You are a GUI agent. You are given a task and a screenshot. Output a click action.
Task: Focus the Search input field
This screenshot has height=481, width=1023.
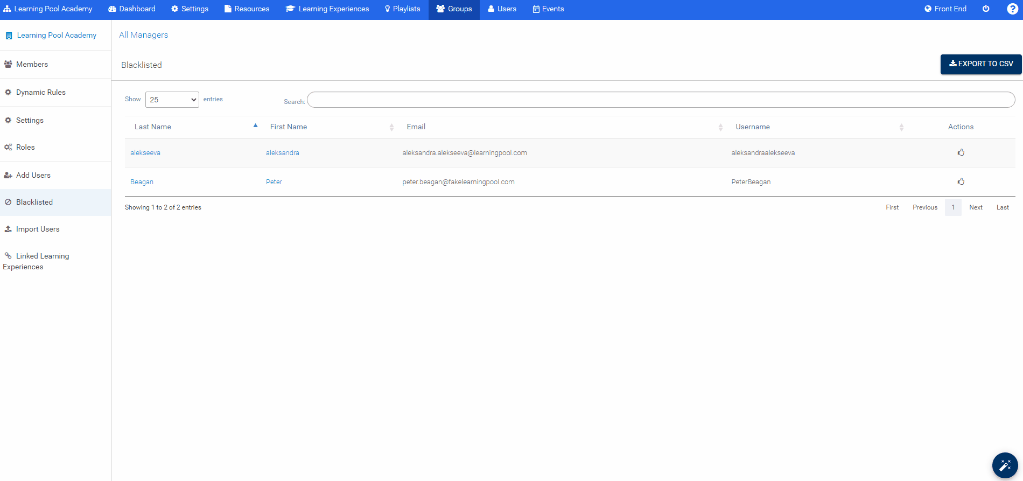(661, 100)
